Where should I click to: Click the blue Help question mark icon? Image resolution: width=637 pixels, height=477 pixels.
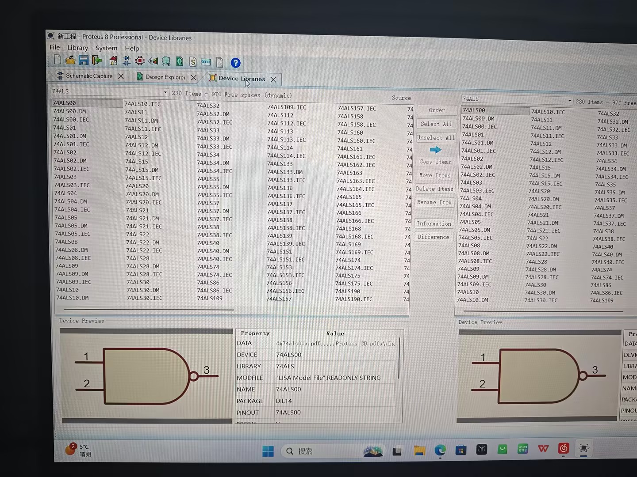click(x=236, y=63)
